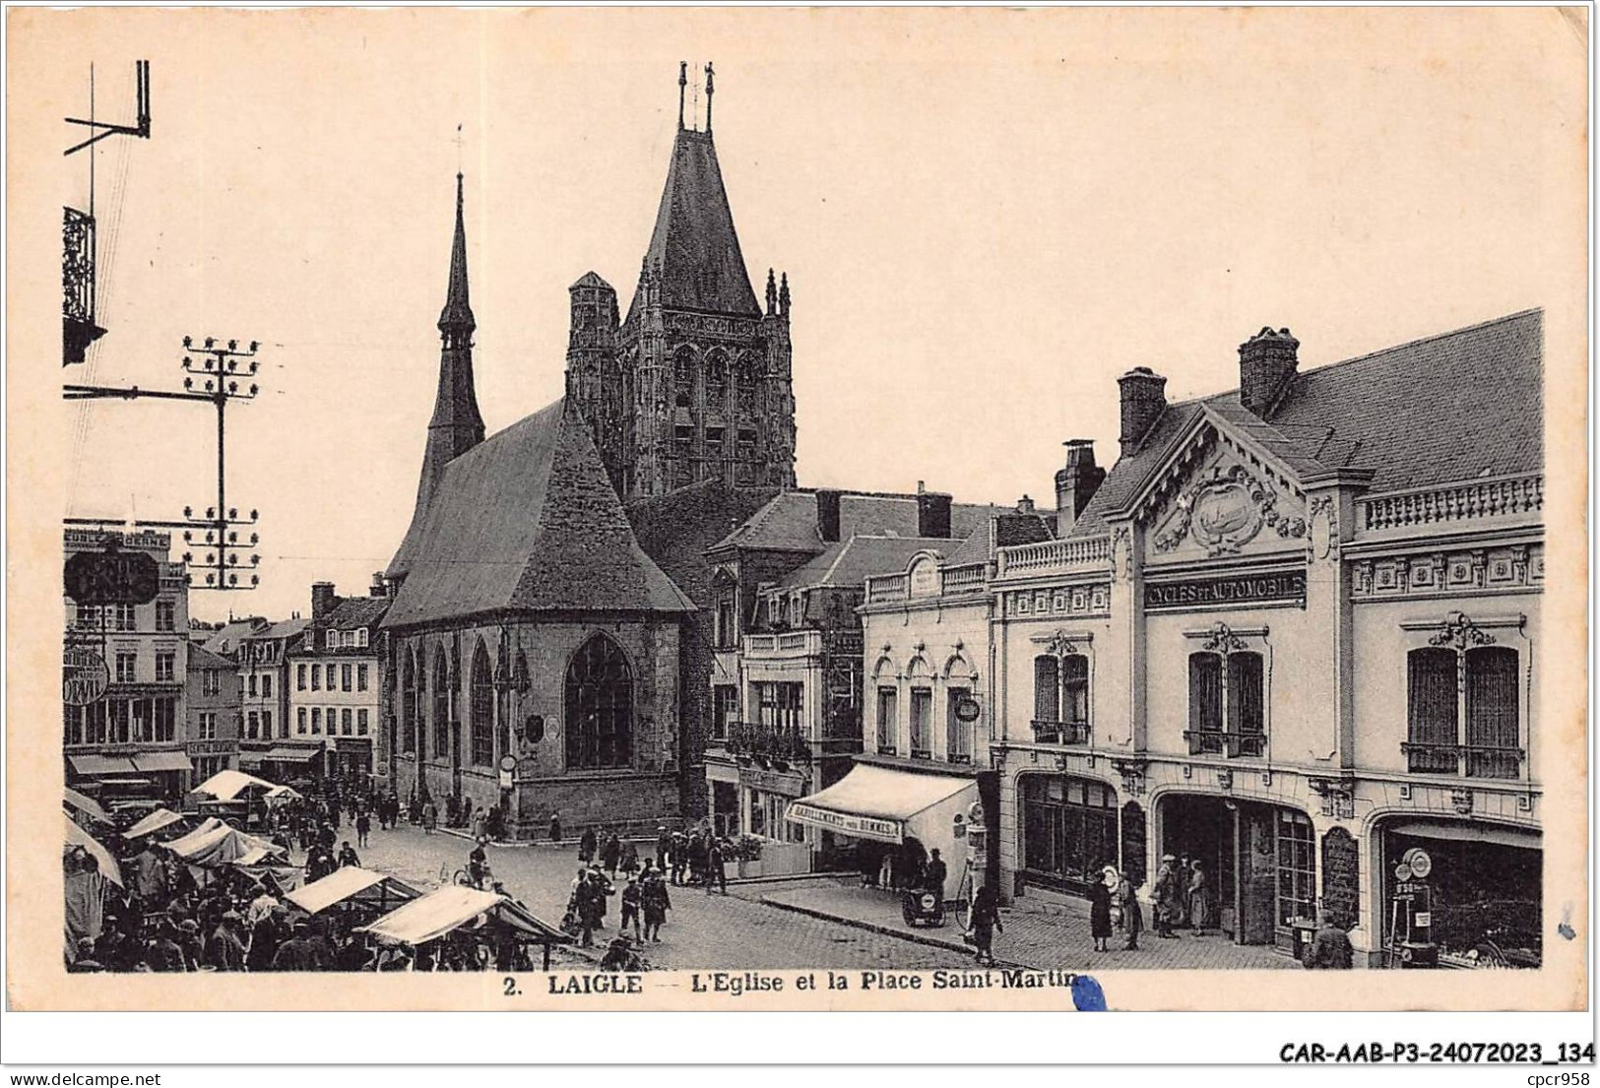Click the round shop sign at far left

point(86,676)
